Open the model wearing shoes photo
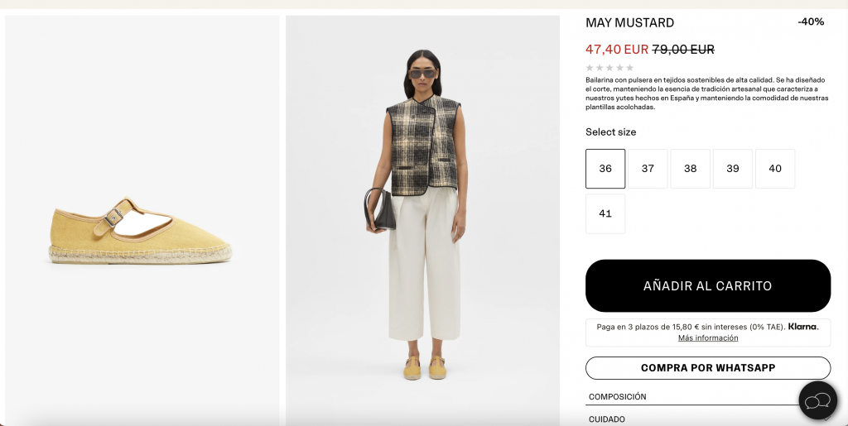This screenshot has width=848, height=426. pyautogui.click(x=423, y=220)
